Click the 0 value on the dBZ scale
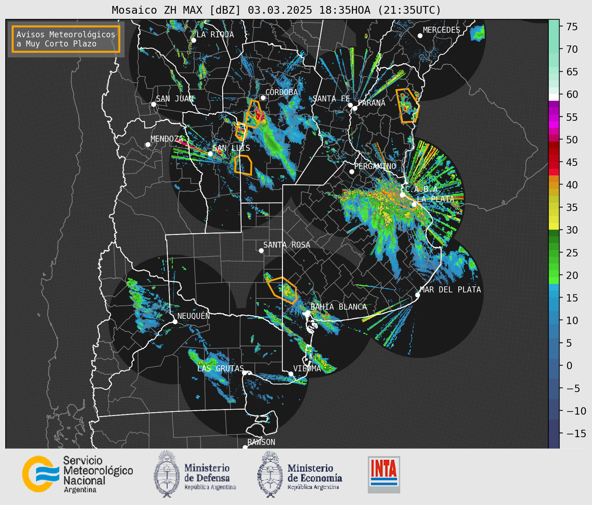This screenshot has width=592, height=505. pos(569,366)
